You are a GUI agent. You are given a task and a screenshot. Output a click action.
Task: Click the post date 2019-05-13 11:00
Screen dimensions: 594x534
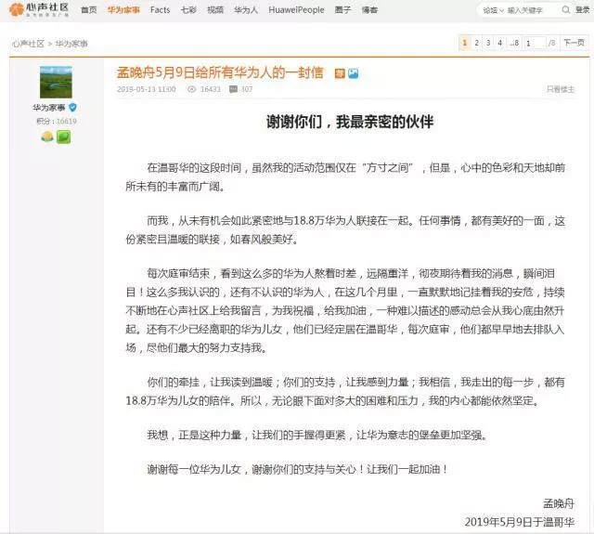coord(147,89)
